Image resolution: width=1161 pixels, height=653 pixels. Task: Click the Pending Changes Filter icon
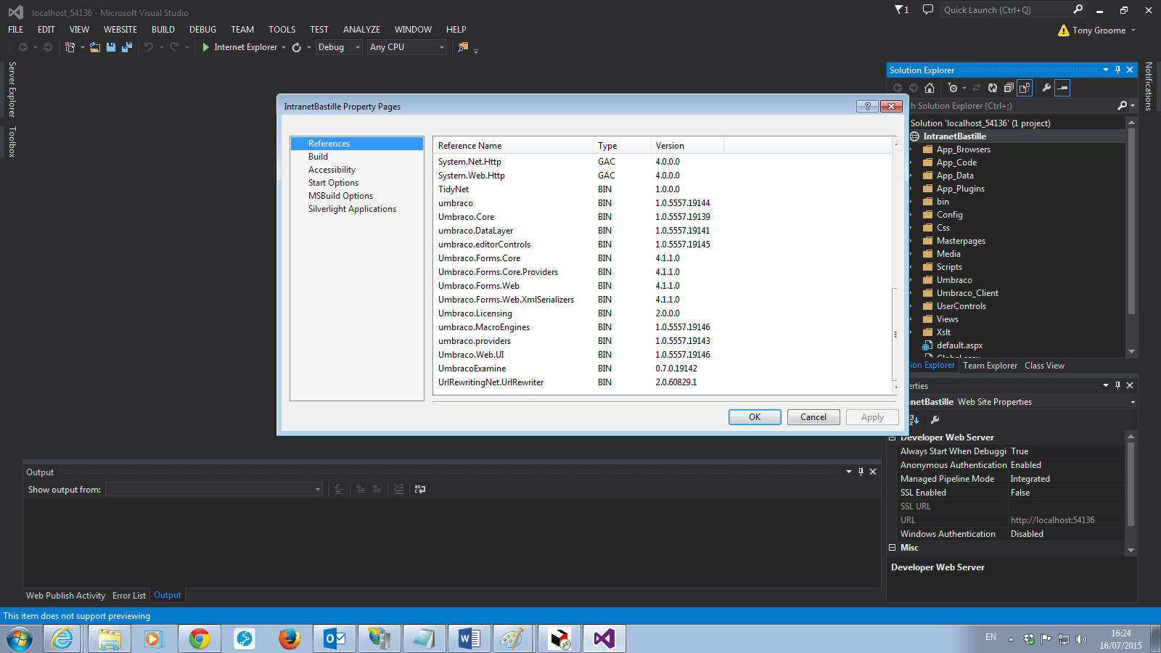[953, 88]
